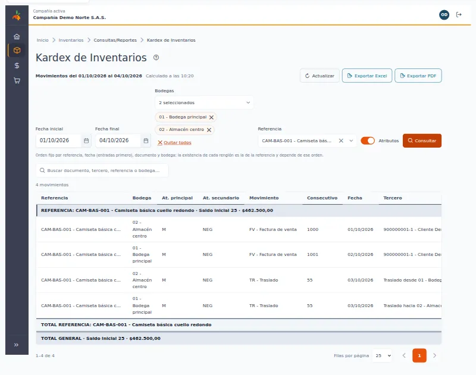This screenshot has height=375, width=476.
Task: Click the TOTAL GENERAL row
Action: [239, 338]
